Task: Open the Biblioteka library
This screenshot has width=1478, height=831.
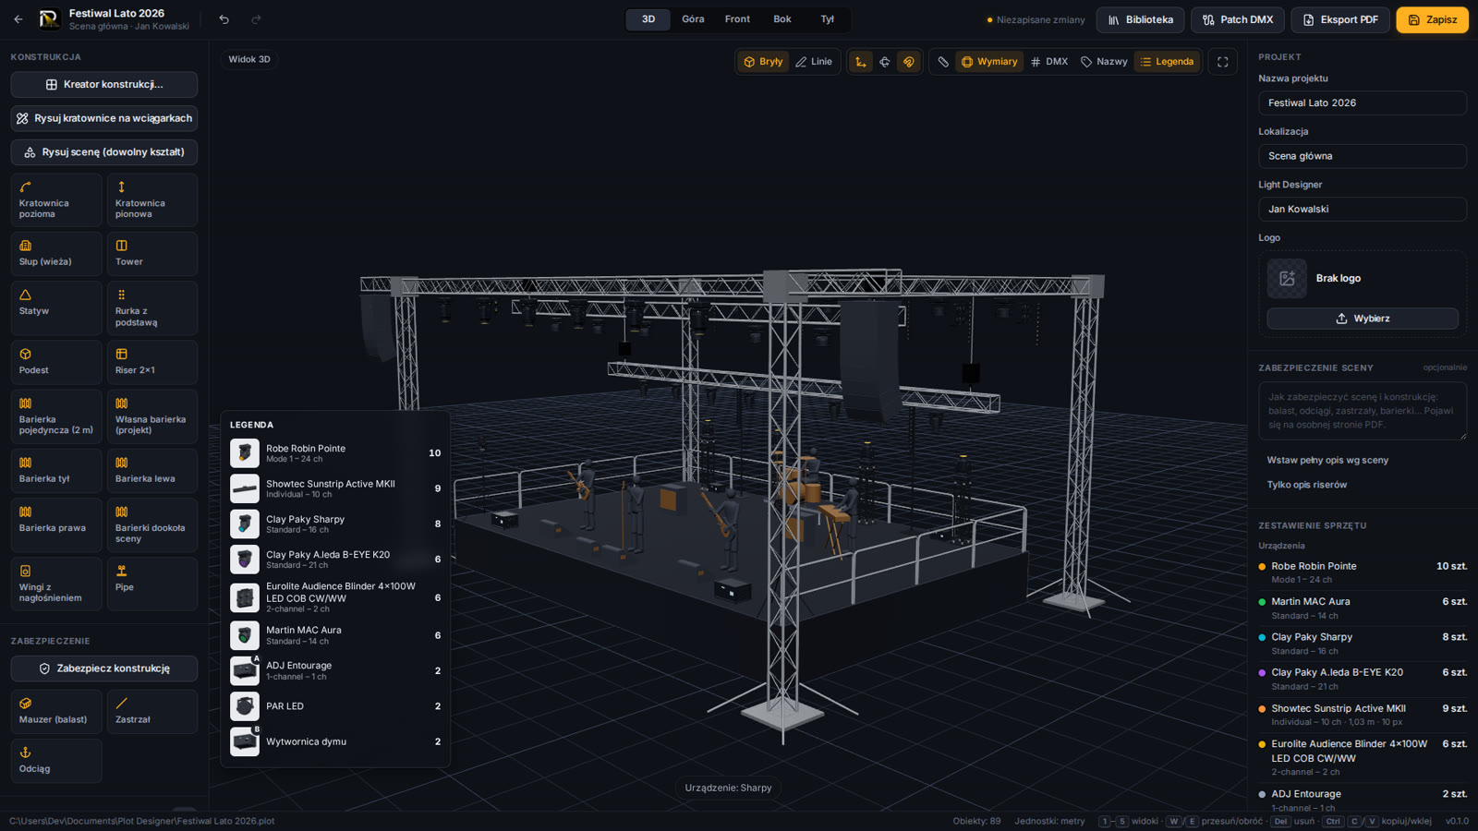Action: coord(1141,19)
